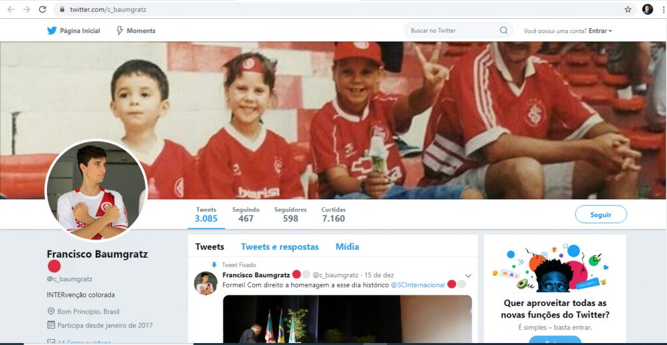
Task: Click Participa desde janeiro de 2017 text
Action: (x=105, y=326)
